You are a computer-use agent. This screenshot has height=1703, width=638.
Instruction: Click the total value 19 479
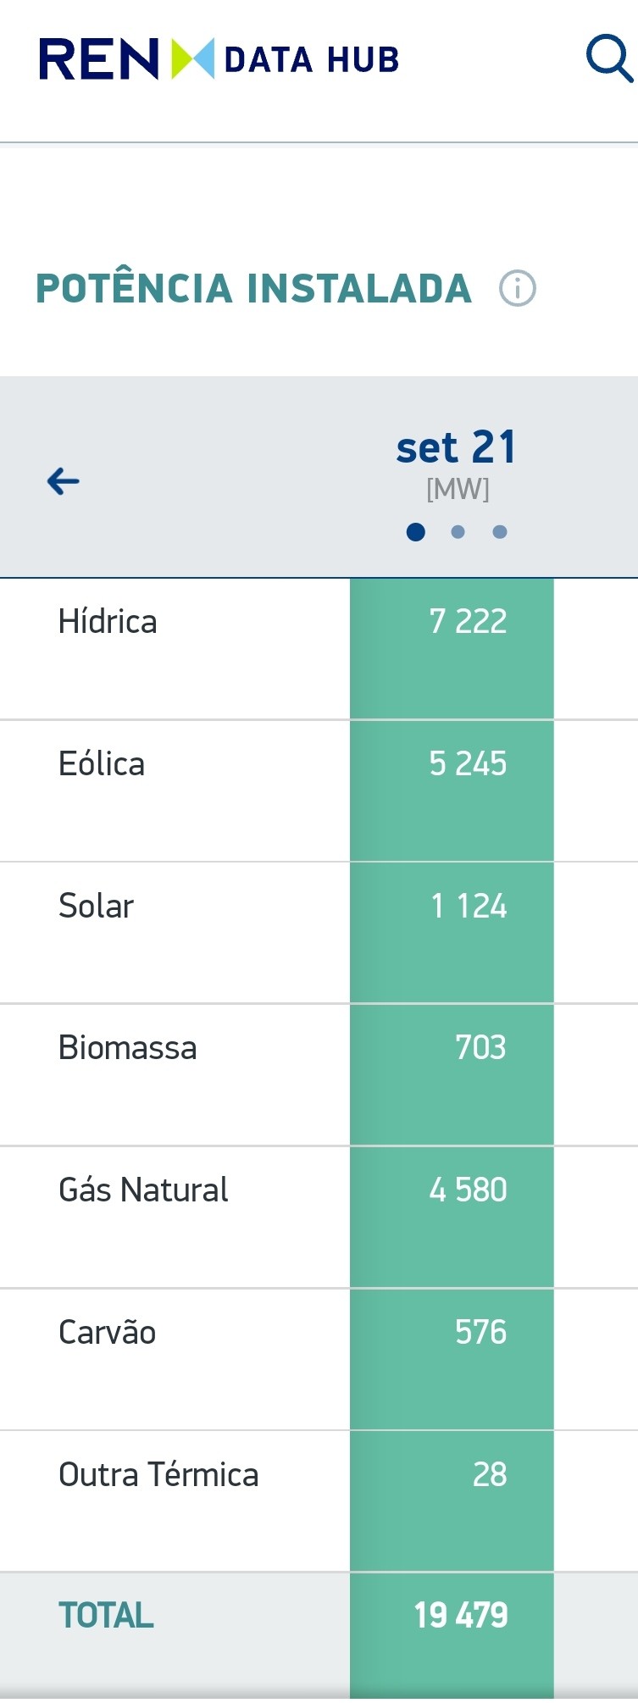coord(461,1616)
